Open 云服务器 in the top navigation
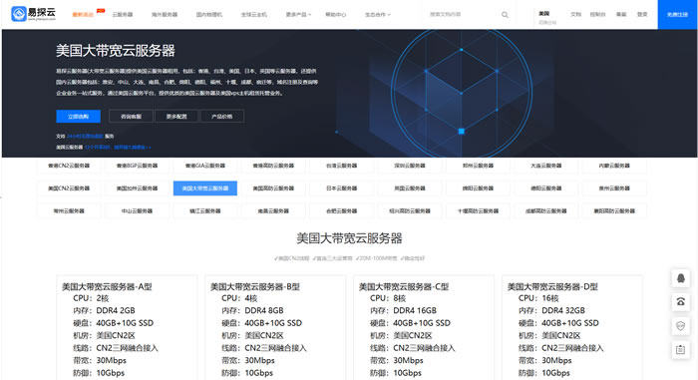This screenshot has width=698, height=380. [x=123, y=15]
